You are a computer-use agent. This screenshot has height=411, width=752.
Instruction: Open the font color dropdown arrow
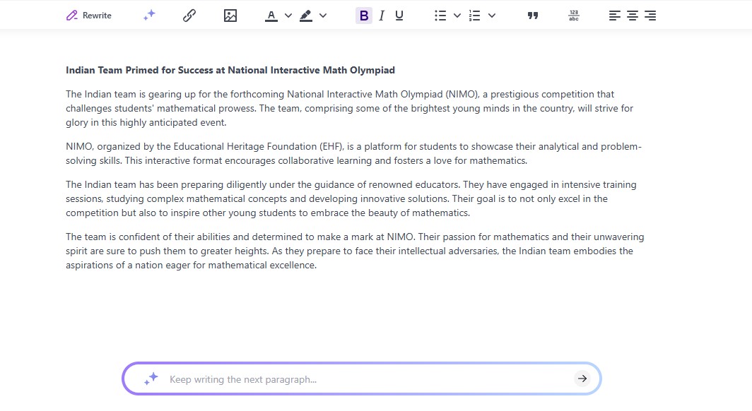[287, 15]
